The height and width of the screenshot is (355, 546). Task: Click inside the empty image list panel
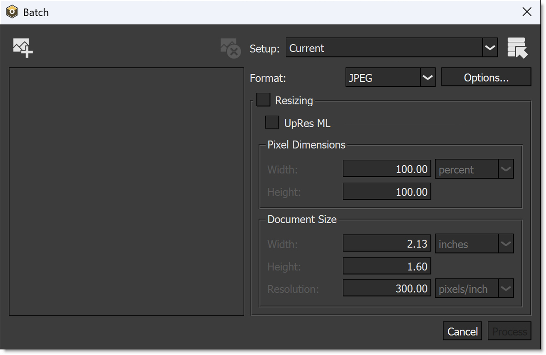[x=127, y=192]
